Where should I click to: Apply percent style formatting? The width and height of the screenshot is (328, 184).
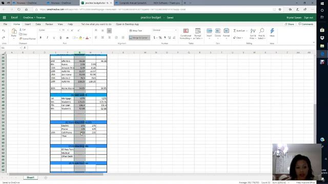[160, 38]
